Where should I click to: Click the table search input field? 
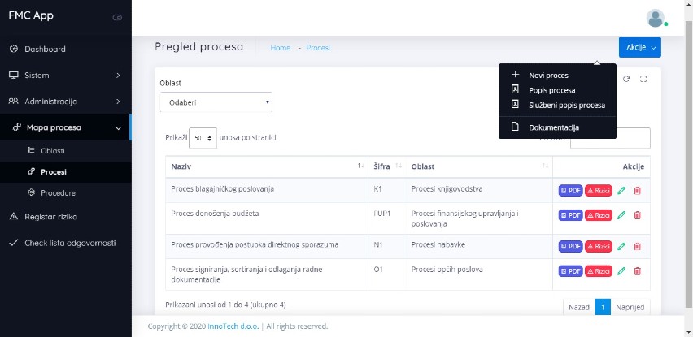(x=610, y=140)
